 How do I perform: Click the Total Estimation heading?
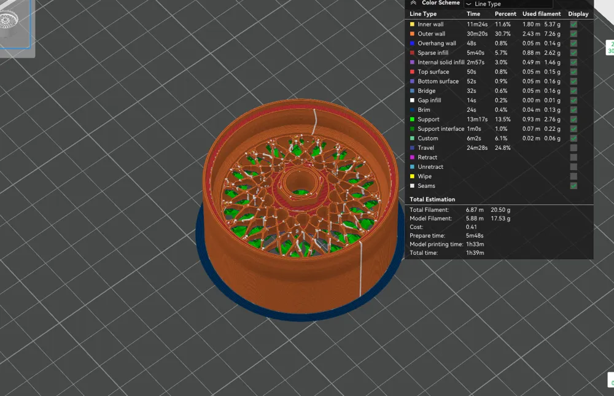click(432, 200)
